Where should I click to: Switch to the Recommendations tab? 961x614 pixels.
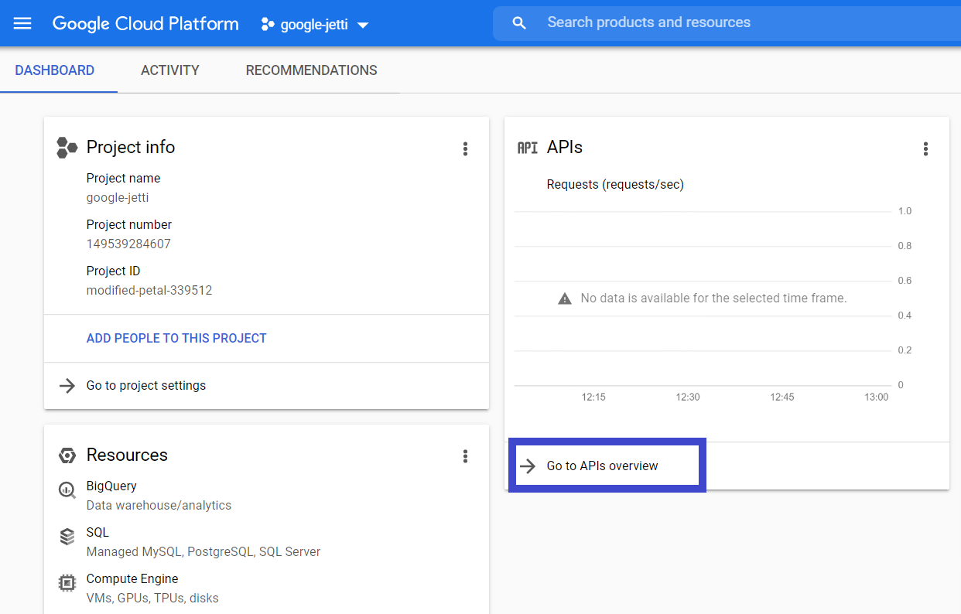pos(312,70)
